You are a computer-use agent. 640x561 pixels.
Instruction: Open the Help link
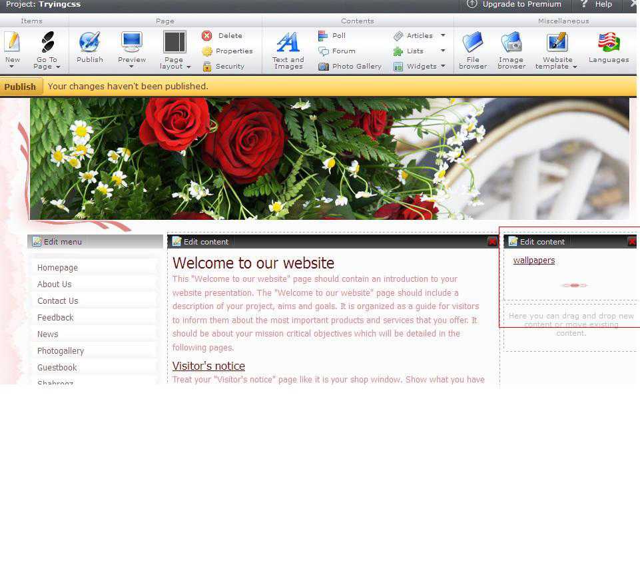coord(596,5)
